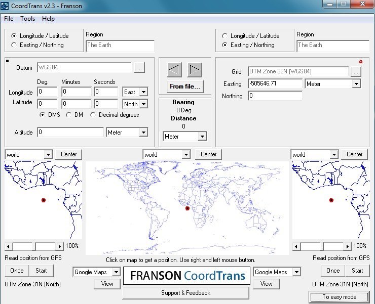The width and height of the screenshot is (375, 304).
Task: Click the From file... button
Action: click(185, 86)
